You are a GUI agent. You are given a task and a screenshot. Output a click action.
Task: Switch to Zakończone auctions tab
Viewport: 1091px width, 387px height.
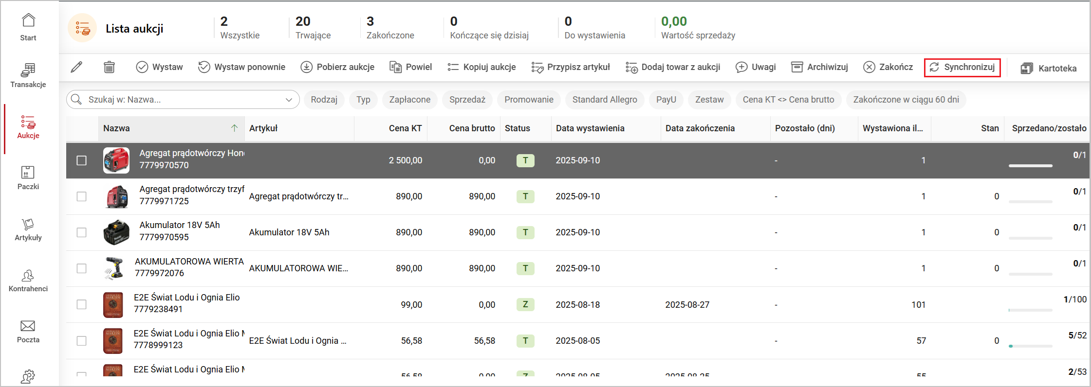coord(390,28)
